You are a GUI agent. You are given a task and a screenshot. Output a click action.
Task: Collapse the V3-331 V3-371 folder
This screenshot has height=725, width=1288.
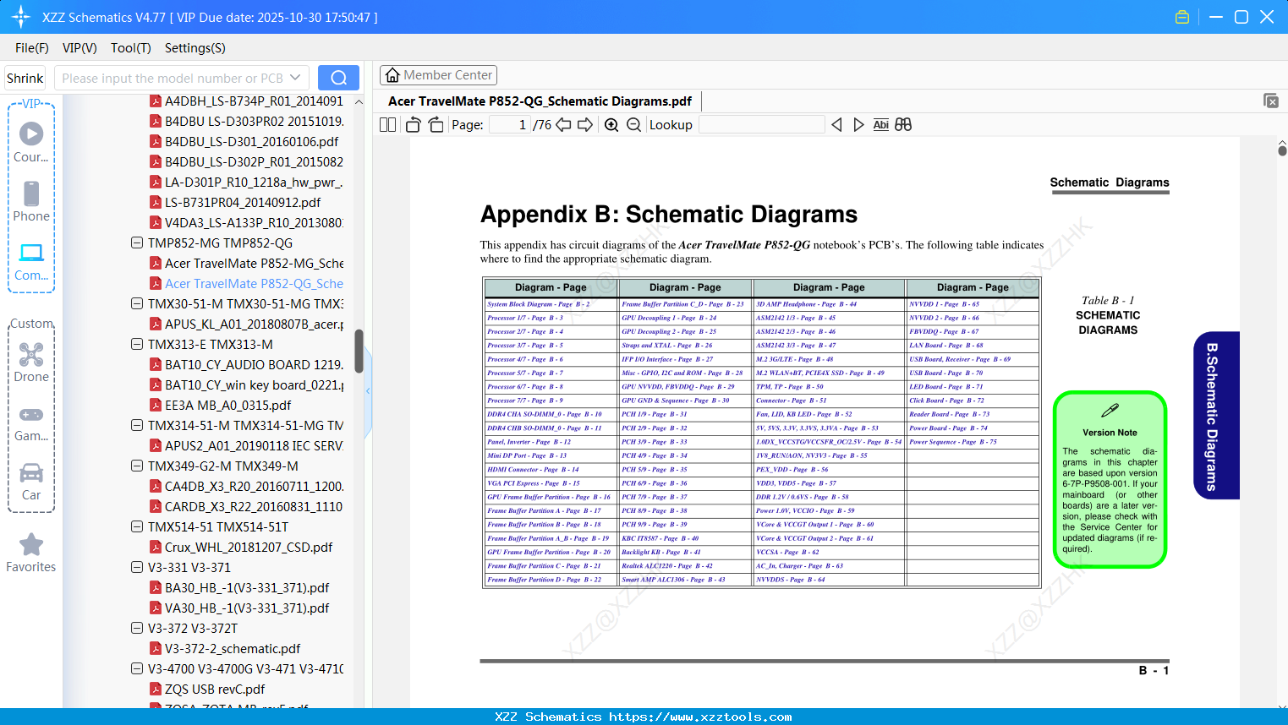pos(137,568)
